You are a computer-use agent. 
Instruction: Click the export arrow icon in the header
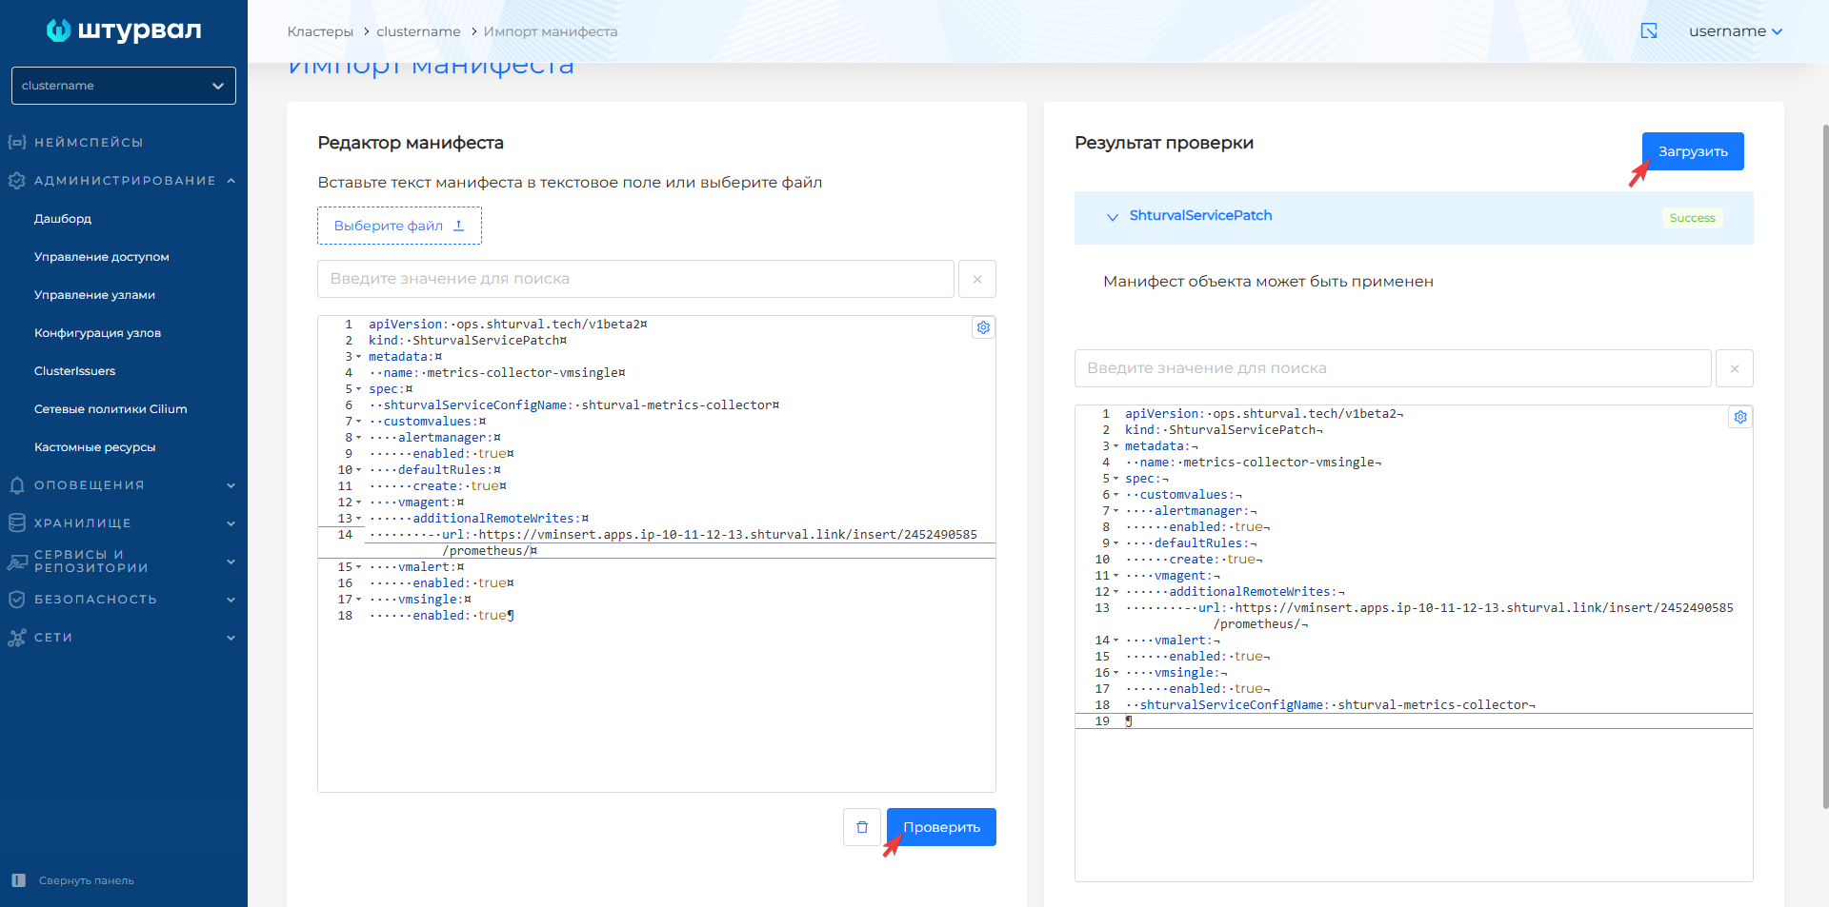point(1650,30)
